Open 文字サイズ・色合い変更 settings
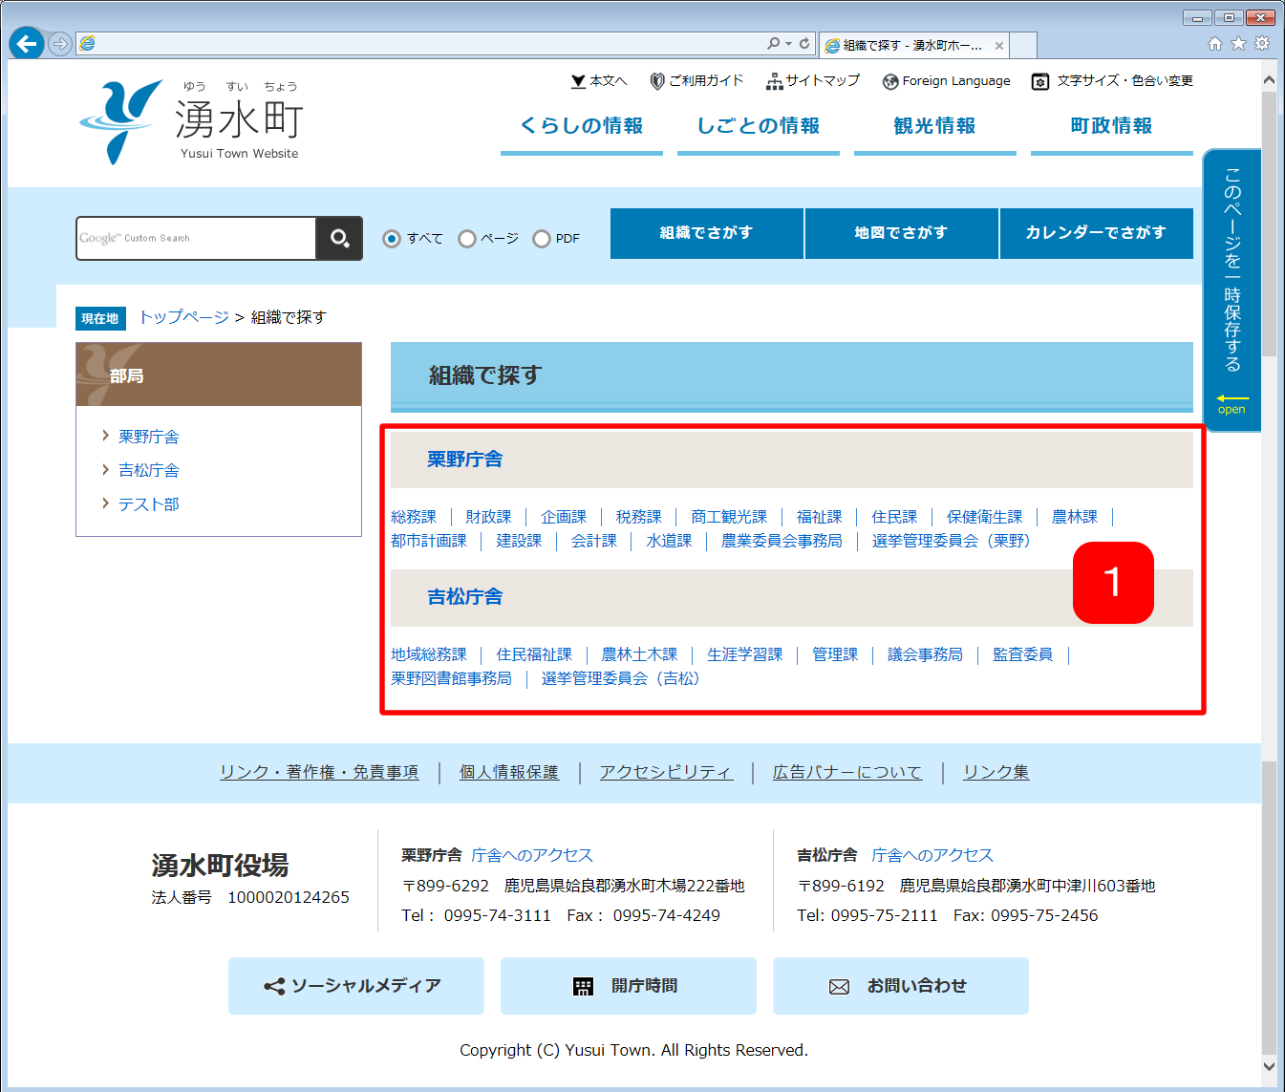Screen dimensions: 1285x1092 1113,81
